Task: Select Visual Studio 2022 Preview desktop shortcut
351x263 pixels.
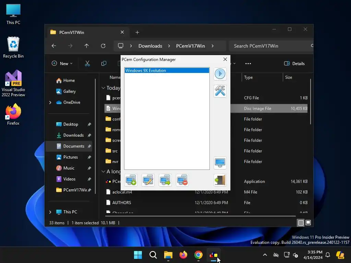Action: 13,83
